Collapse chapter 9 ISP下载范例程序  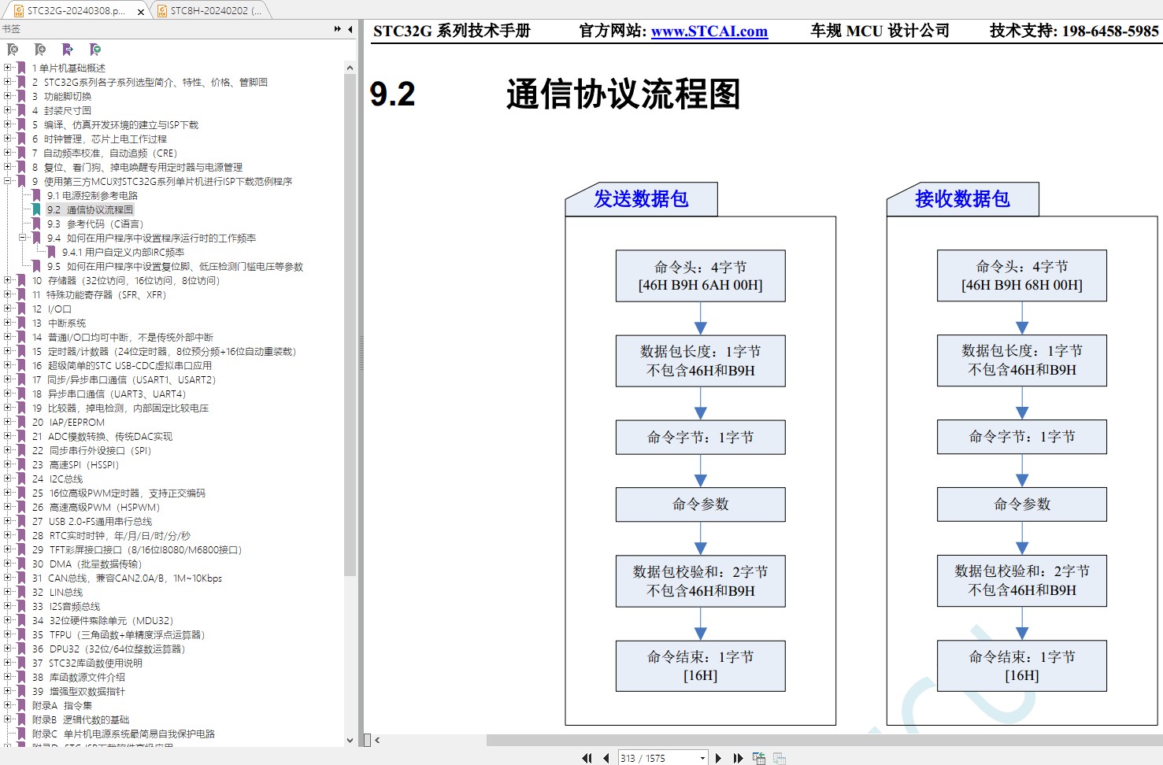click(x=8, y=181)
